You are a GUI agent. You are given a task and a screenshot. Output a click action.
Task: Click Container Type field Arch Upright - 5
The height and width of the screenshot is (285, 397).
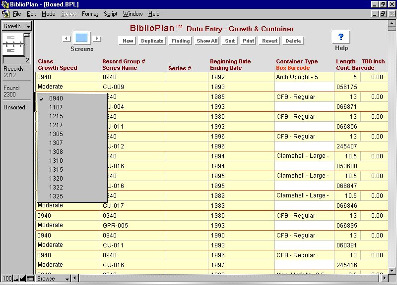304,77
